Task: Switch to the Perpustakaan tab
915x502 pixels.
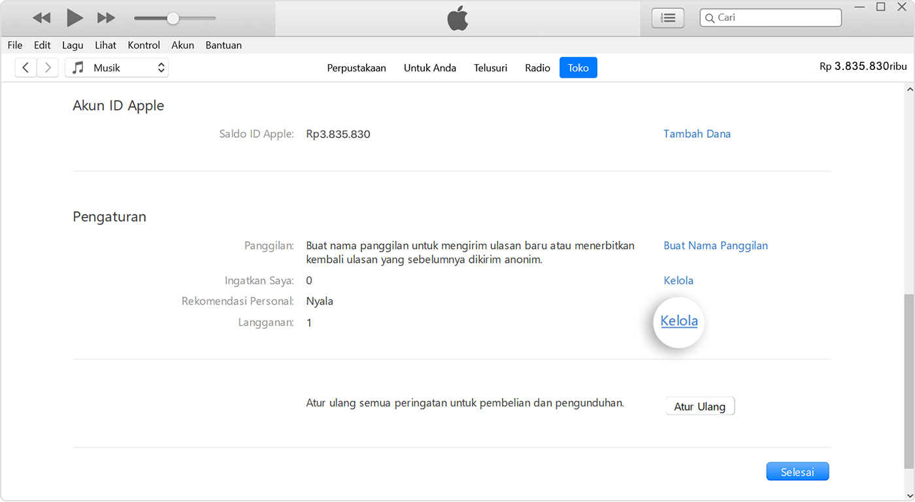Action: tap(357, 68)
